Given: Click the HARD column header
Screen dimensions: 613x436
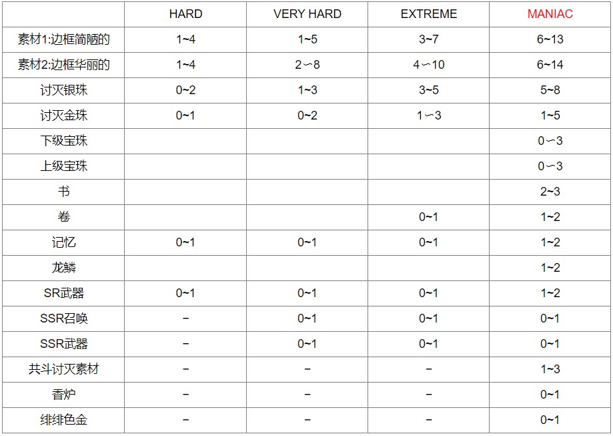Looking at the screenshot, I should pyautogui.click(x=185, y=14).
